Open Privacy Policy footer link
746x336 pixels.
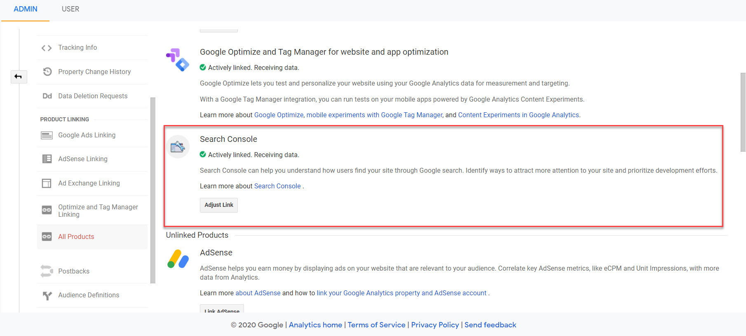click(435, 325)
